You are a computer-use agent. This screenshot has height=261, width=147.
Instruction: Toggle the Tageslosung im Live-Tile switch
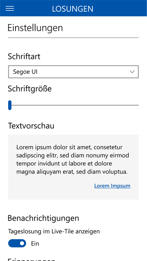click(17, 243)
